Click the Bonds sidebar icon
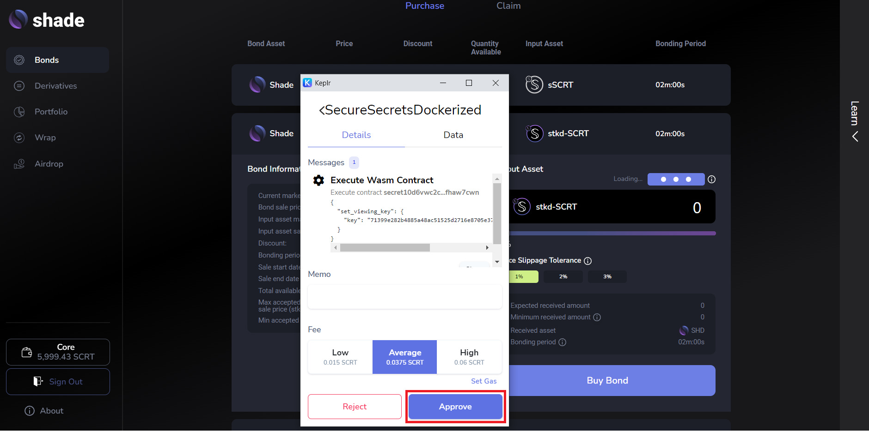This screenshot has height=432, width=869. (x=19, y=60)
